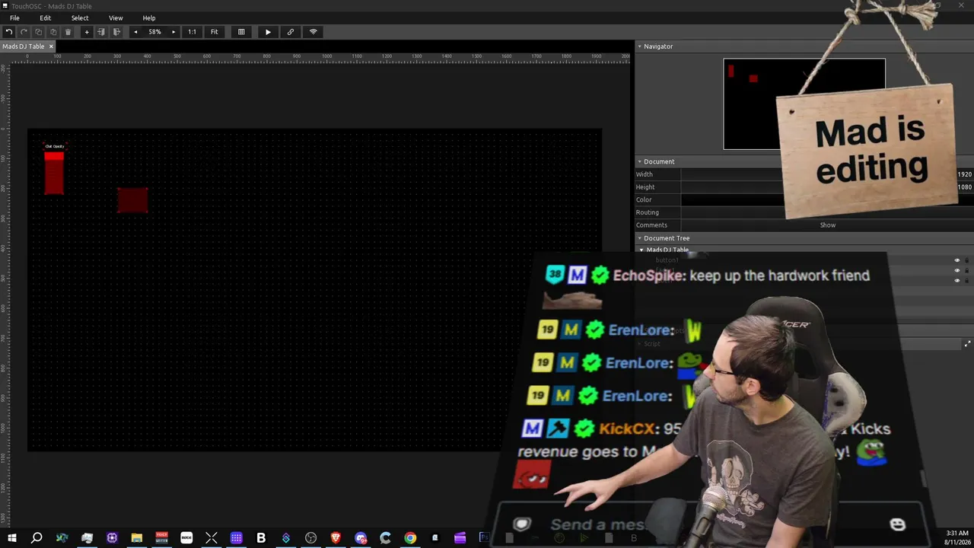Screen dimensions: 974x548
Task: Toggle lock for the third tree row
Action: coord(967,280)
